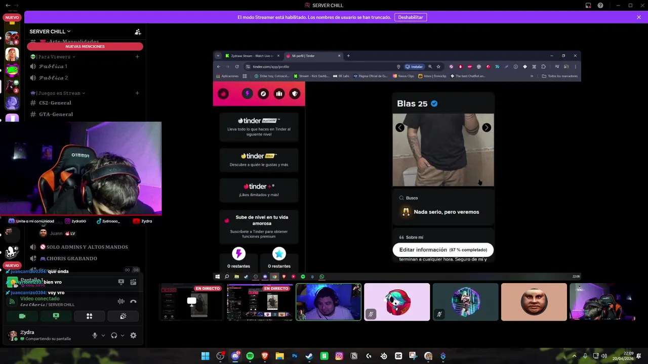Open Photoshop from the taskbar

pos(295,356)
